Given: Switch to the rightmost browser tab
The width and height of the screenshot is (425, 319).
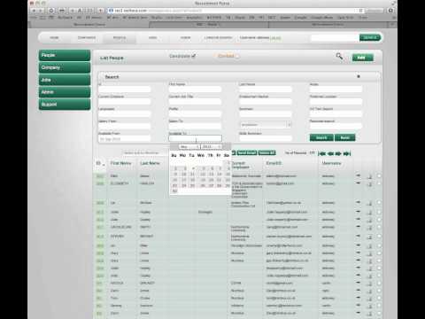Looking at the screenshot, I should click(x=328, y=25).
